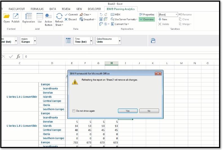Click cell with value 711

(x=72, y=142)
